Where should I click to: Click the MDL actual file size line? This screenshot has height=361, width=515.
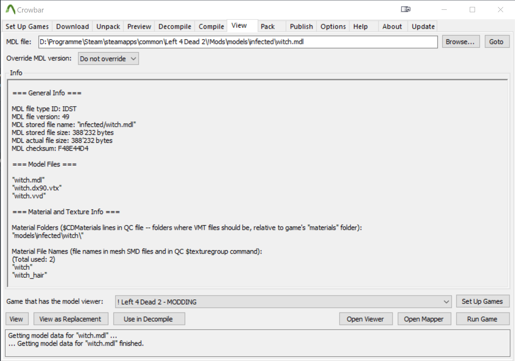62,141
